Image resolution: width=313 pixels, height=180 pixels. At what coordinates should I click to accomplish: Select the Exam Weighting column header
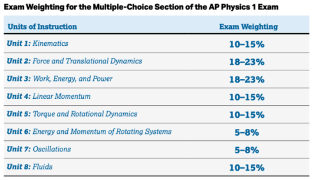point(248,27)
